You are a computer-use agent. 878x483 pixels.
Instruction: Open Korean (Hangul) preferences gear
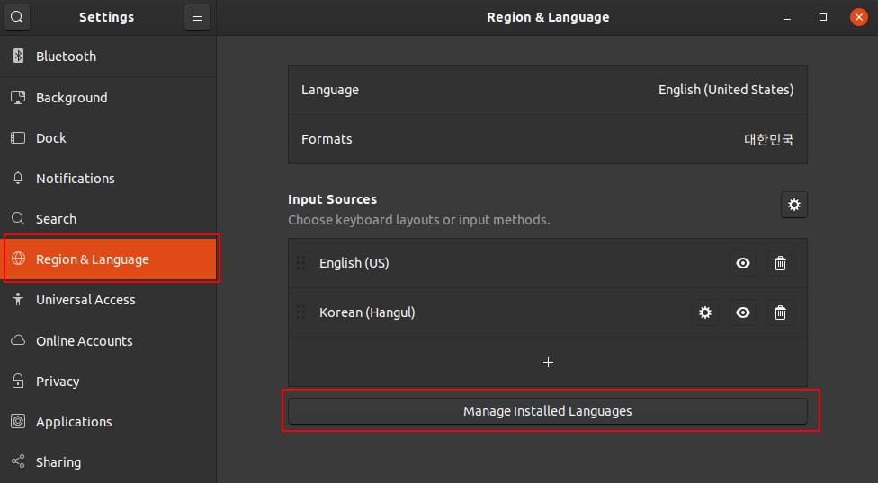click(x=705, y=312)
